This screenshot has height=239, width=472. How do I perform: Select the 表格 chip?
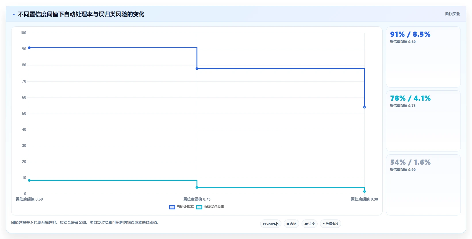pos(291,224)
